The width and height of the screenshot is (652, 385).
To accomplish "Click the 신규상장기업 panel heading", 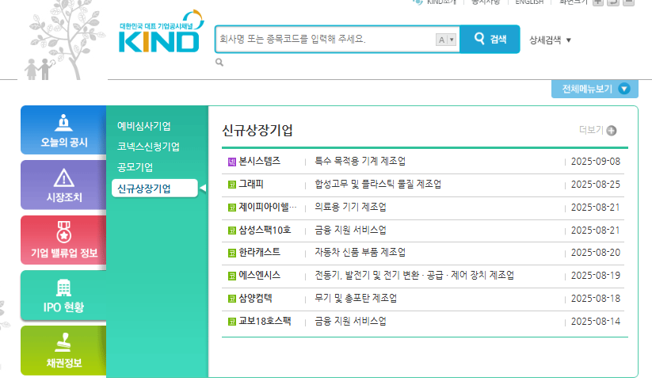I will [x=257, y=130].
